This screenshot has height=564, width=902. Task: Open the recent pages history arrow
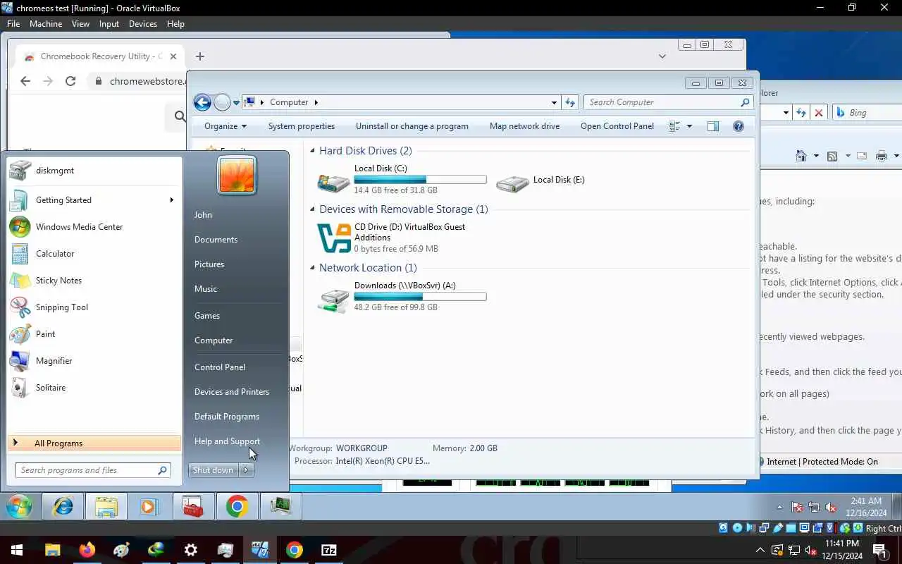[237, 103]
